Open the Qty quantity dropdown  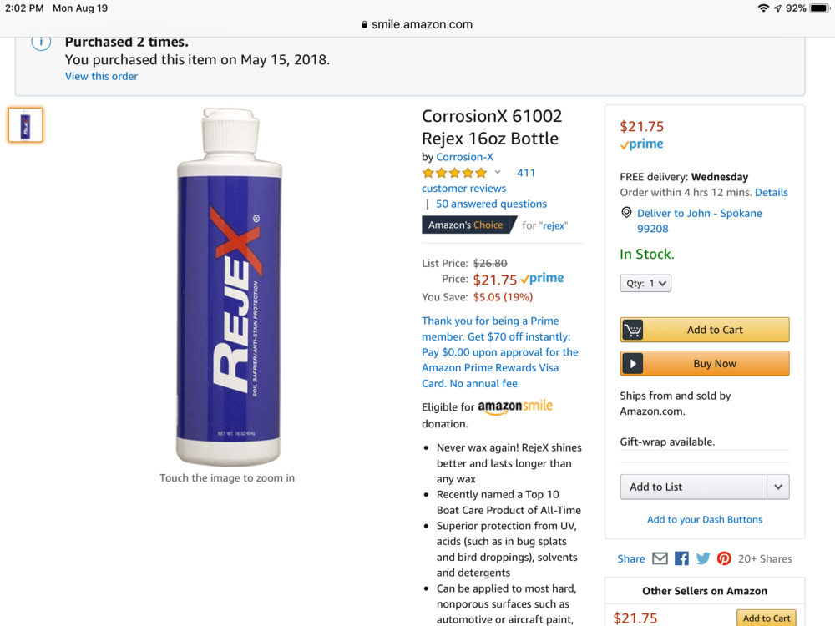click(x=645, y=283)
